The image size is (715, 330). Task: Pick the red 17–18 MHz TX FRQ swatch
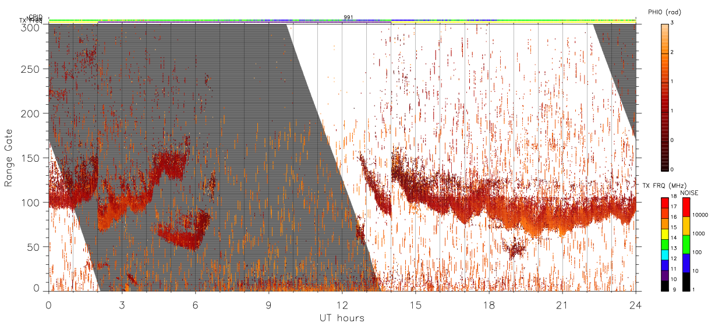click(x=664, y=203)
